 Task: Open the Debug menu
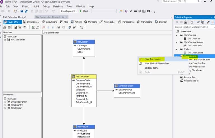46,6
